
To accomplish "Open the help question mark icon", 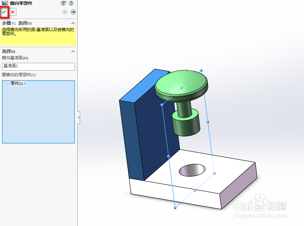I will (71, 3).
